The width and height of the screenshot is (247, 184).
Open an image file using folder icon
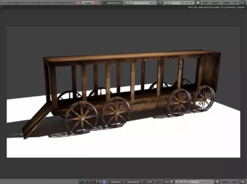(x=181, y=182)
